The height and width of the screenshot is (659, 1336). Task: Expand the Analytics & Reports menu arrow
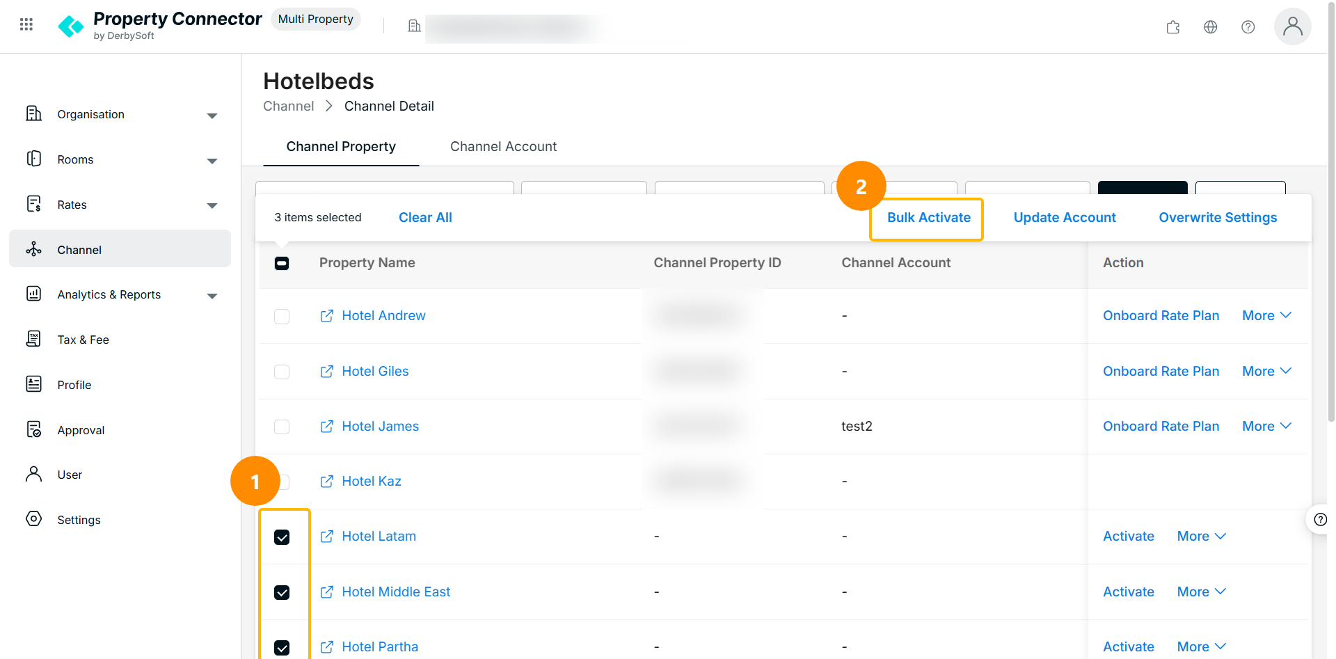(x=212, y=296)
